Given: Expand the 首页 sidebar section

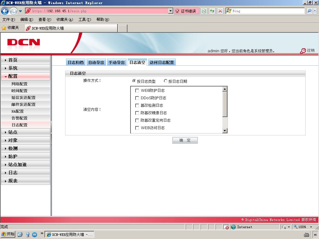Looking at the screenshot, I should 26,60.
